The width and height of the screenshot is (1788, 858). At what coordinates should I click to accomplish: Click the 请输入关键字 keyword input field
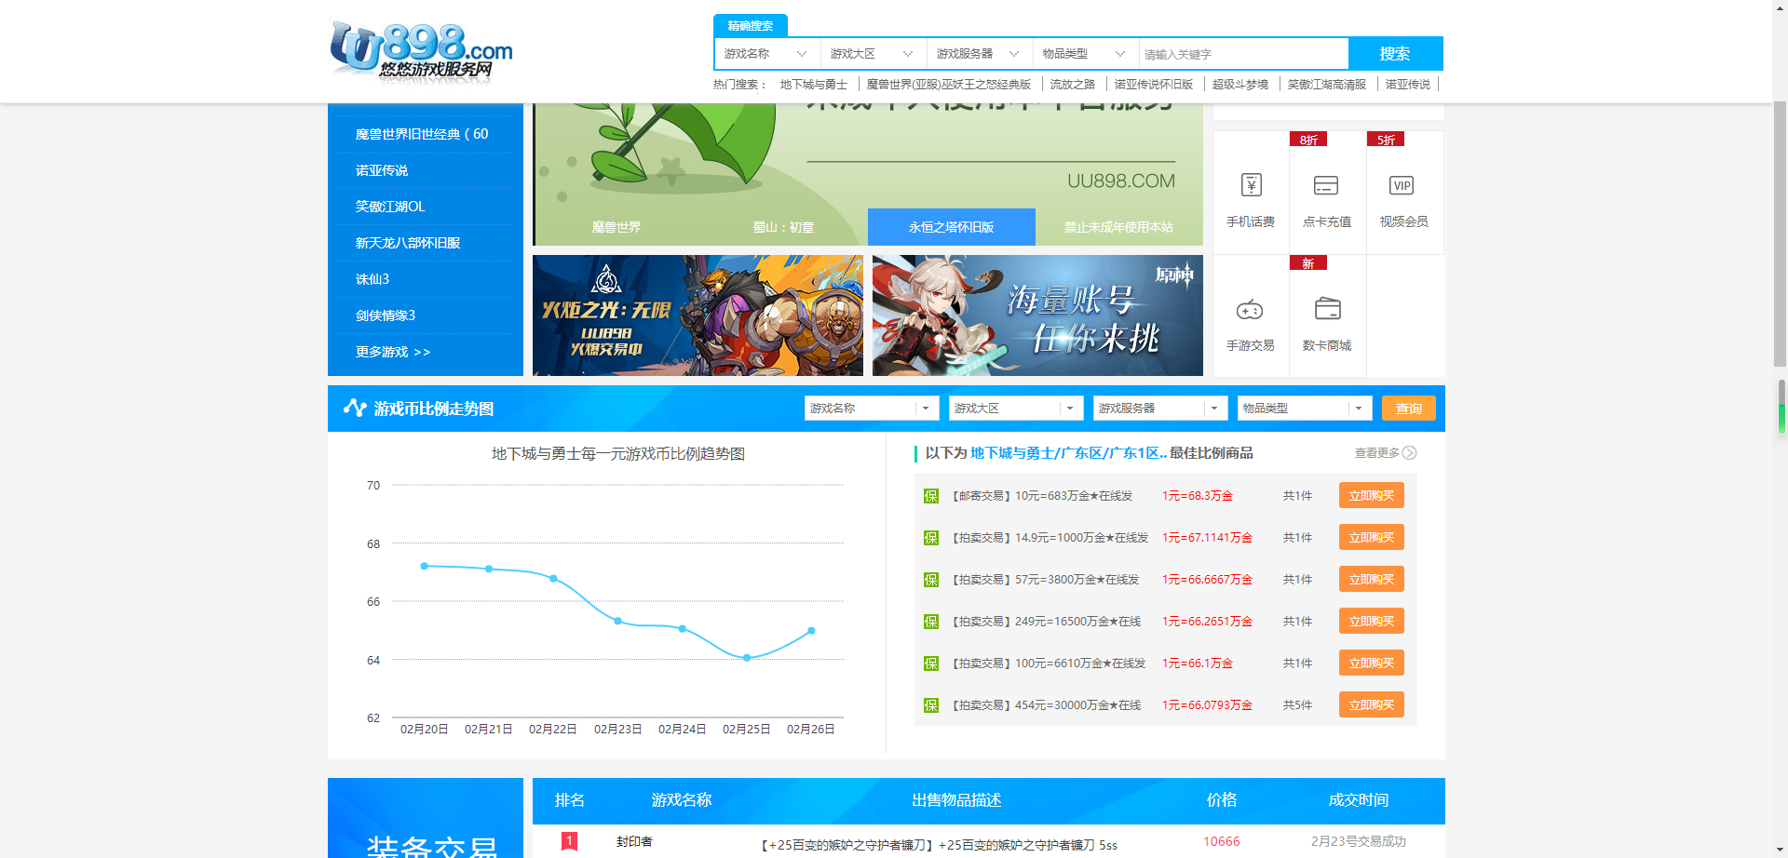pos(1243,54)
